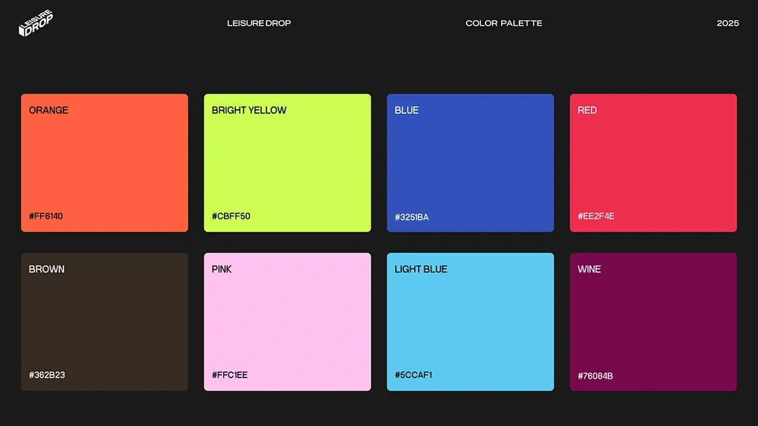Click hex code #5CCAF1

pos(413,375)
